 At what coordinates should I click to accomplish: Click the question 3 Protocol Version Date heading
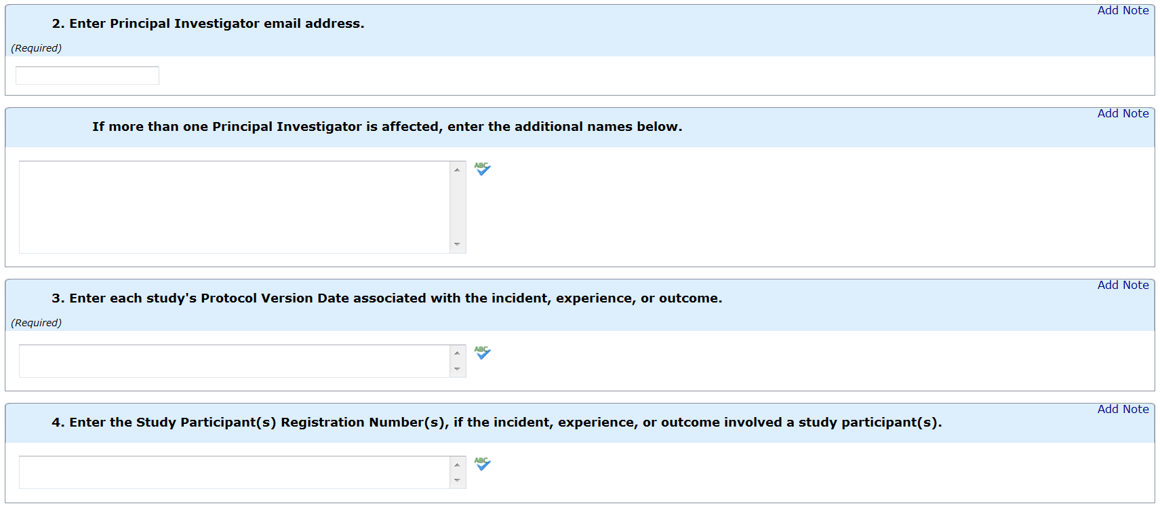pos(386,298)
